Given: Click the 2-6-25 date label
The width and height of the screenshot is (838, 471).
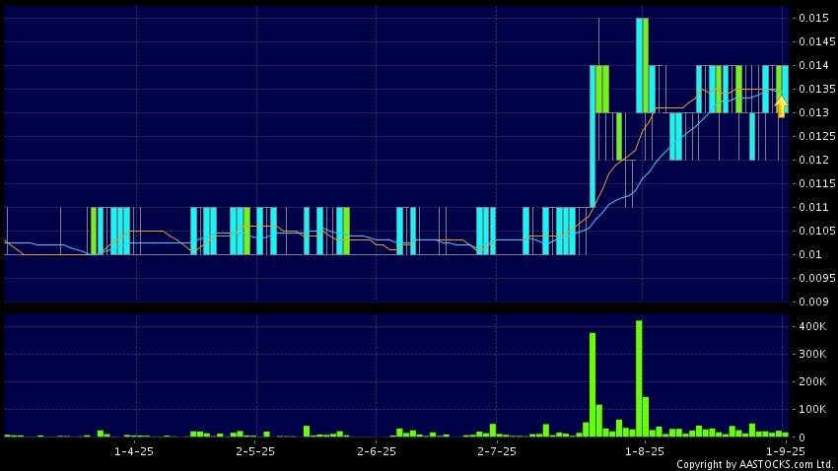Looking at the screenshot, I should point(377,451).
